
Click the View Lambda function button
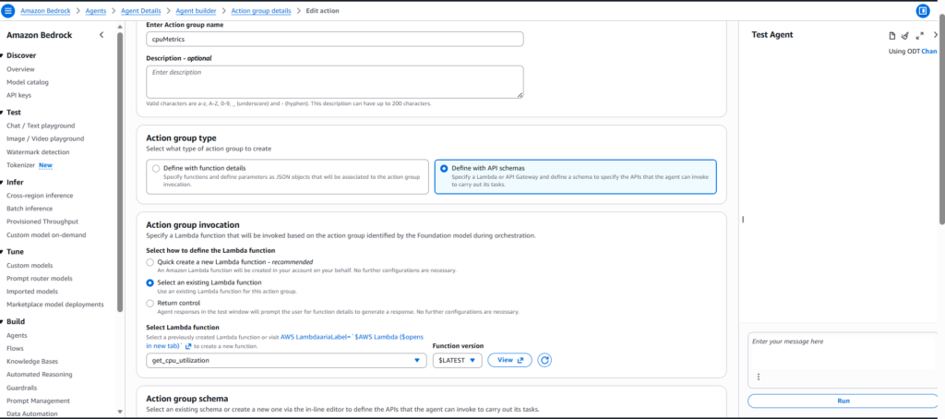(509, 360)
